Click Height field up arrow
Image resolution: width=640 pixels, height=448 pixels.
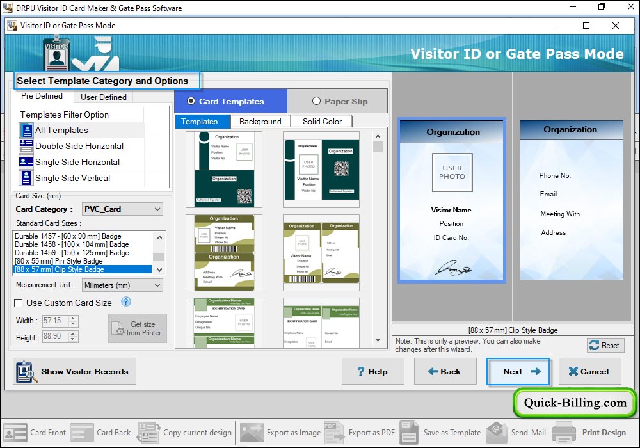tap(73, 333)
